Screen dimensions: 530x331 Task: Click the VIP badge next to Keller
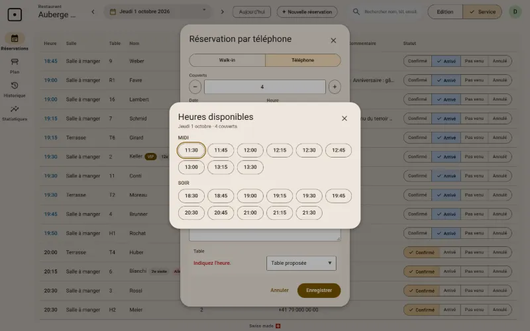pyautogui.click(x=151, y=157)
